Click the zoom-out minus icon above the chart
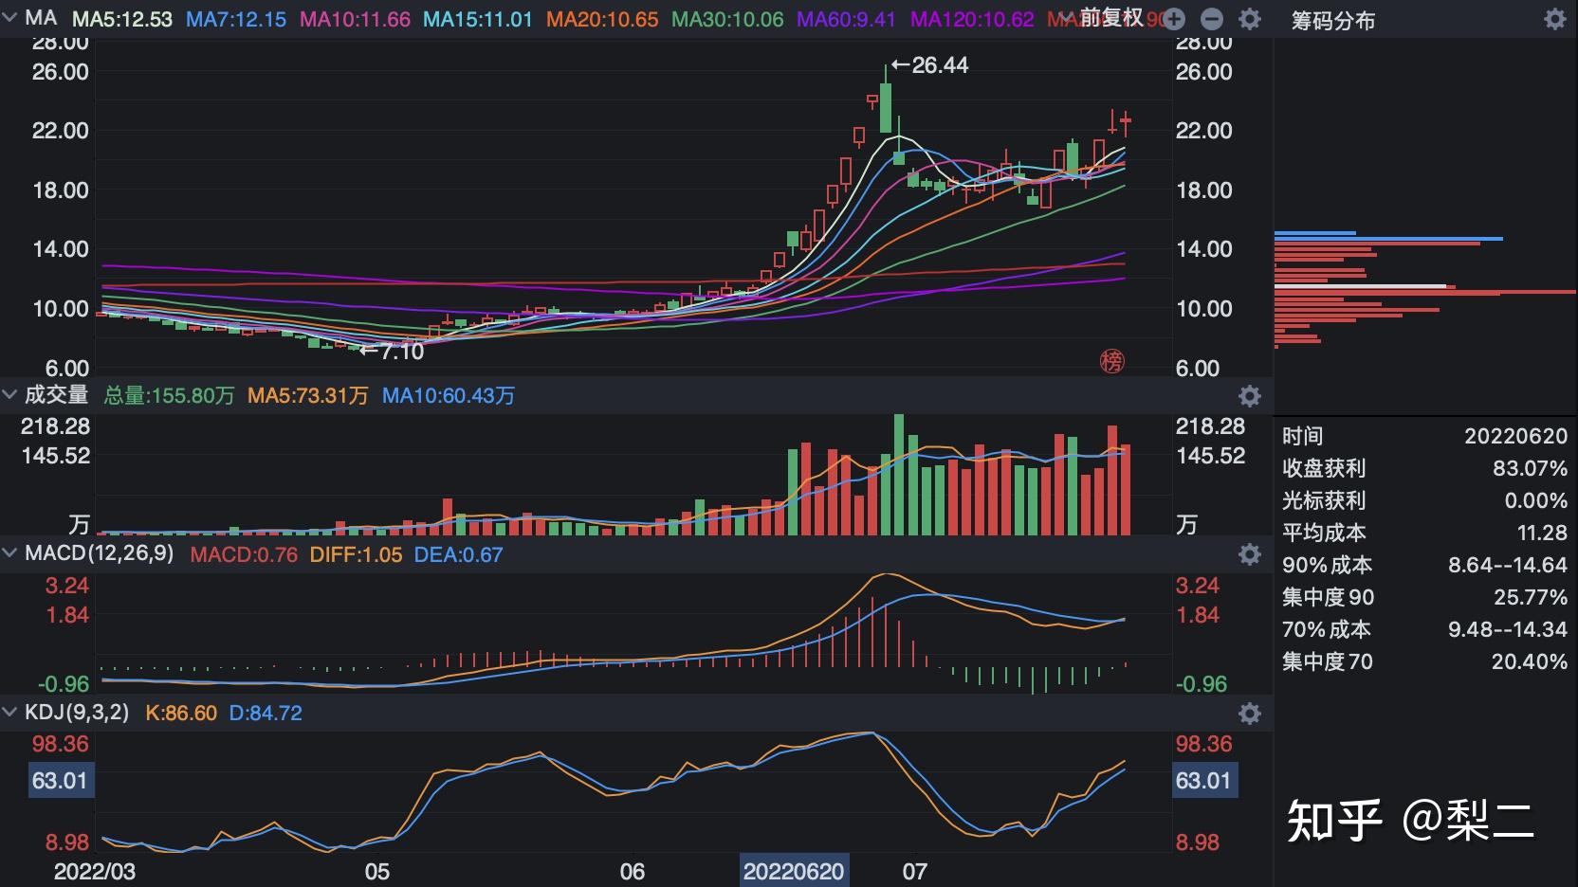Viewport: 1578px width, 887px height. click(x=1211, y=19)
